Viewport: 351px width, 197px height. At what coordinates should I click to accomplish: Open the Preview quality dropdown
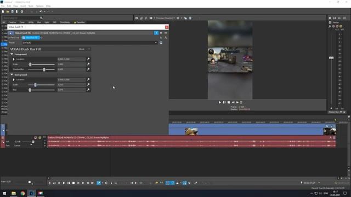(166, 18)
